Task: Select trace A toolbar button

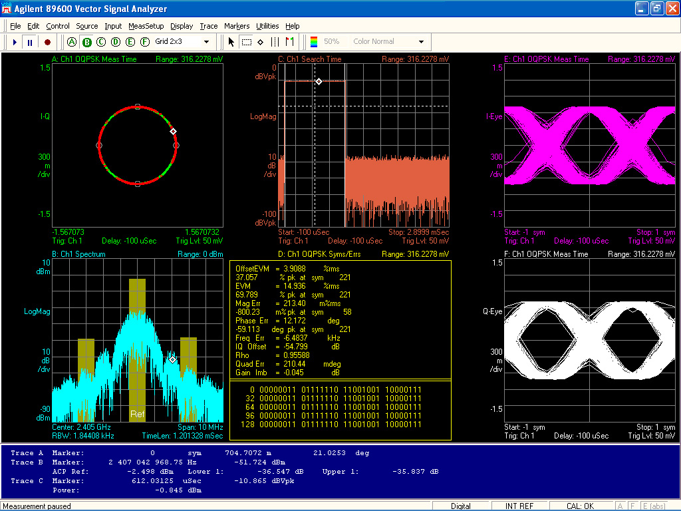Action: [x=72, y=42]
